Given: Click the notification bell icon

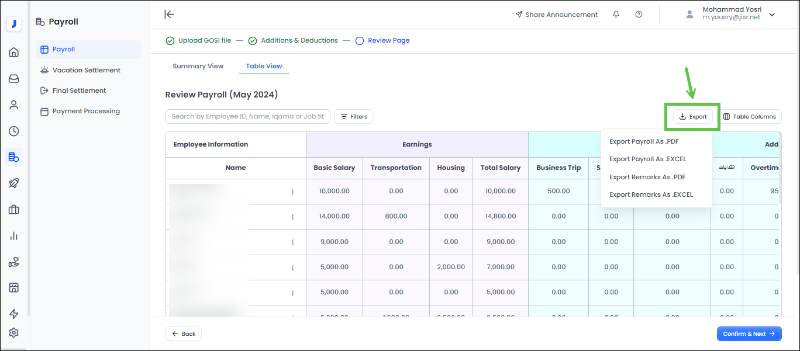Looking at the screenshot, I should [616, 15].
